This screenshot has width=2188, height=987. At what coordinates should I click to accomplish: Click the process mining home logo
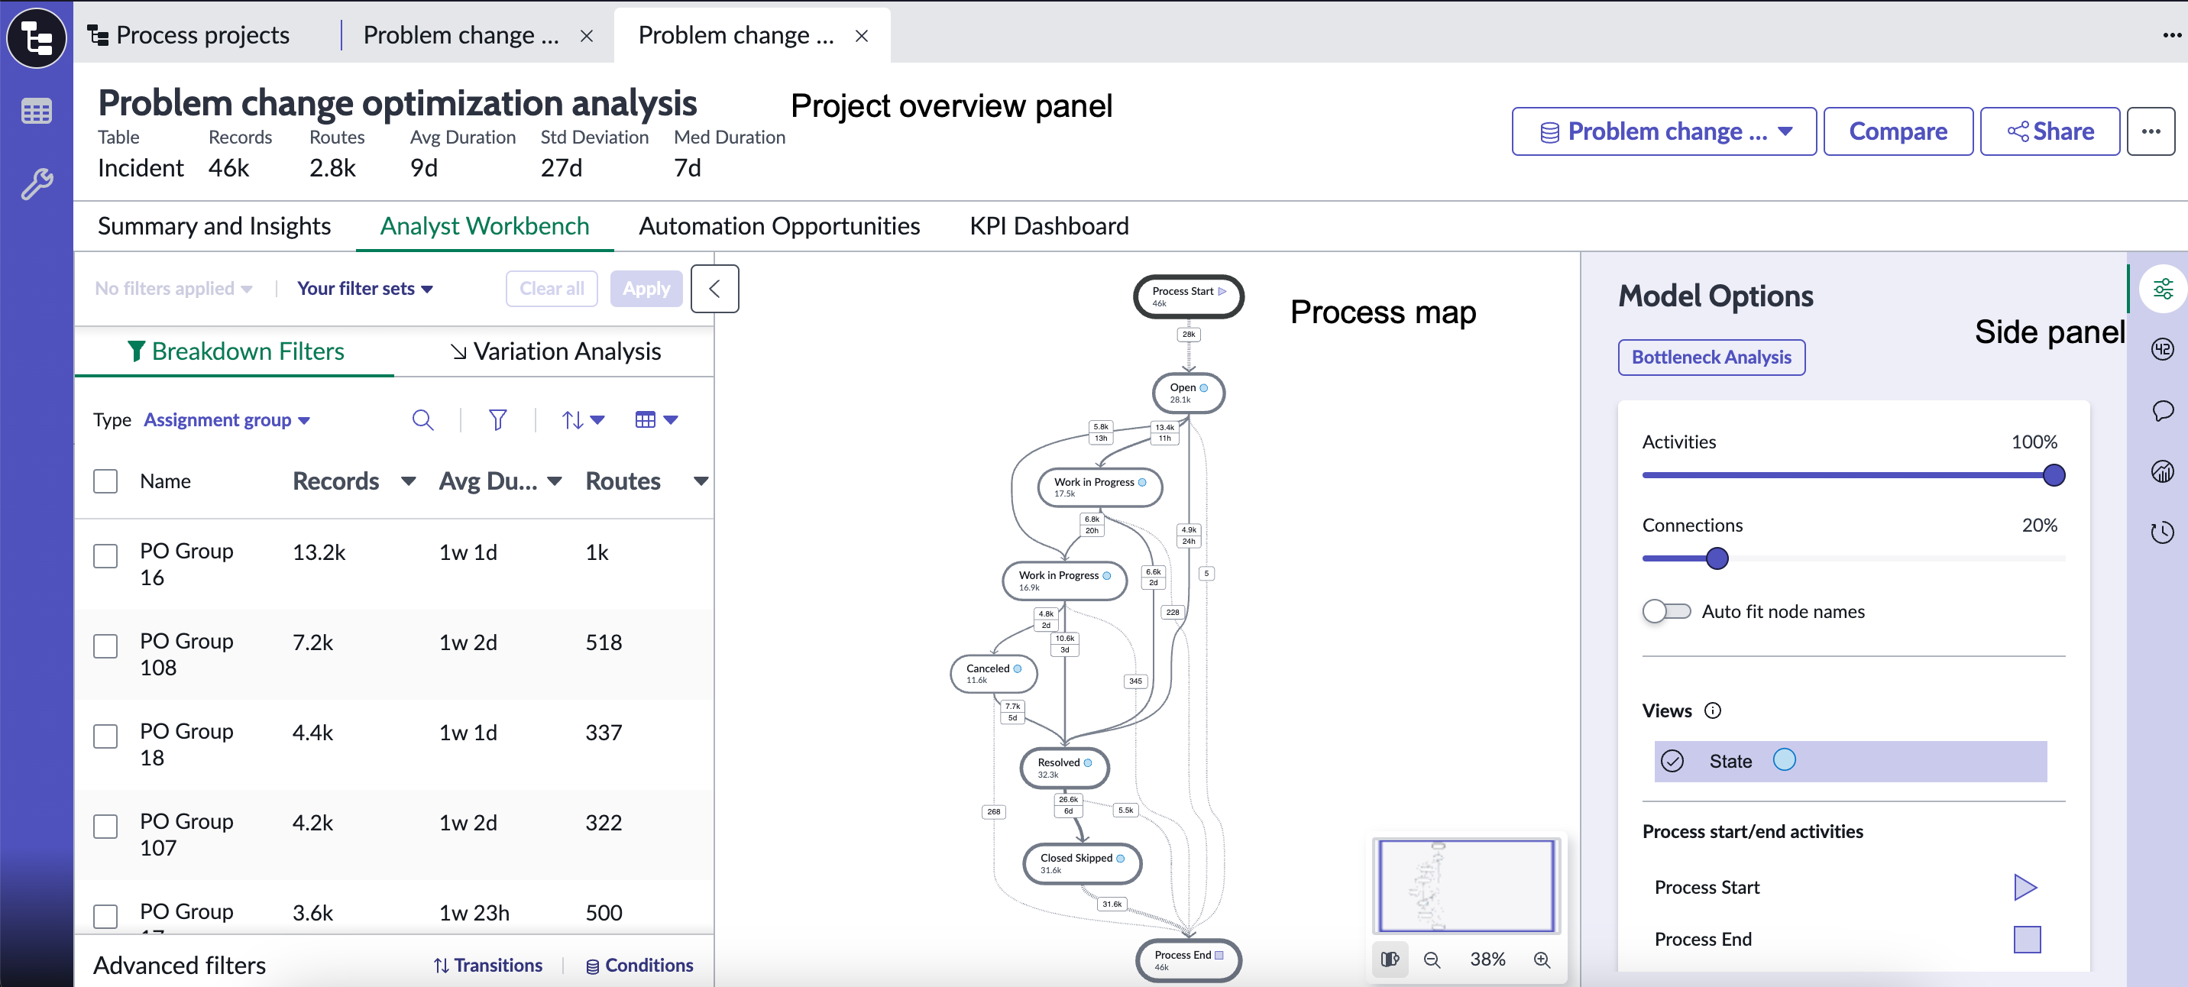point(37,37)
